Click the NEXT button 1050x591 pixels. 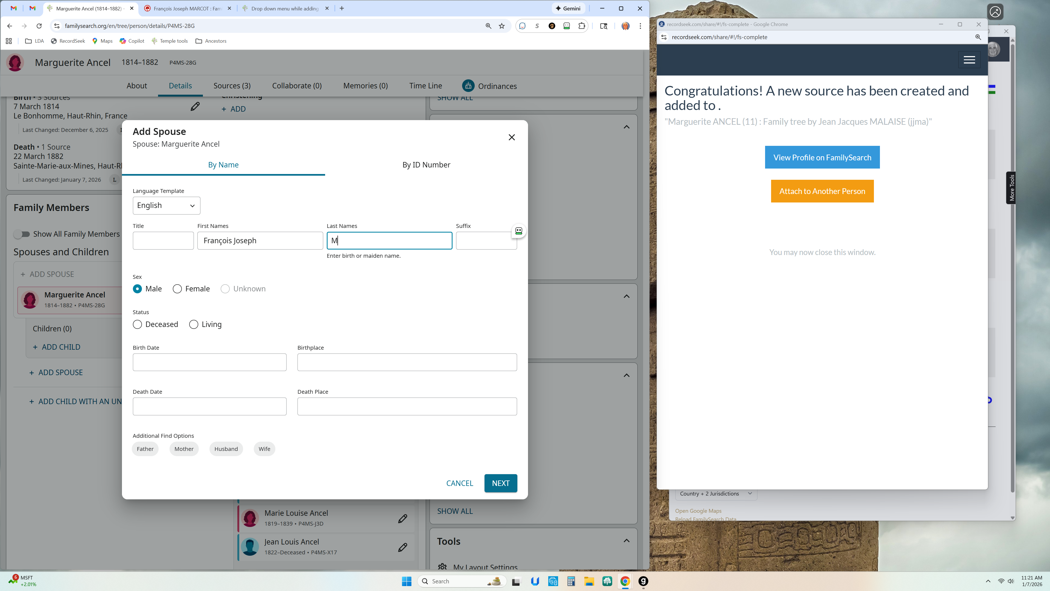click(501, 483)
